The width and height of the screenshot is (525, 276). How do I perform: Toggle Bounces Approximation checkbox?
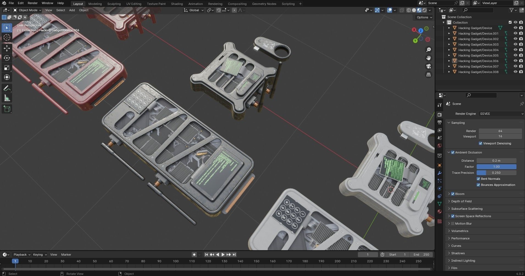pos(478,185)
